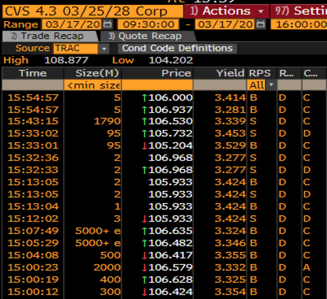Click the price 106.417
The image size is (327, 299).
coord(170,255)
